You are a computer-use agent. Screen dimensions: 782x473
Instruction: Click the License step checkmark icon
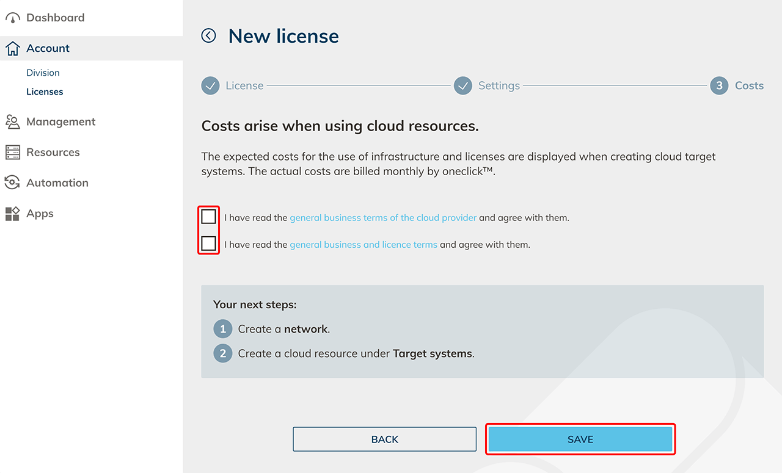[211, 86]
